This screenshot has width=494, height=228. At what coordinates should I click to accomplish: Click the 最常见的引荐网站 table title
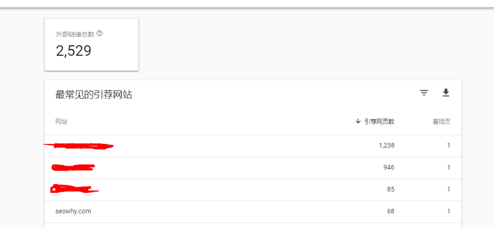[93, 95]
